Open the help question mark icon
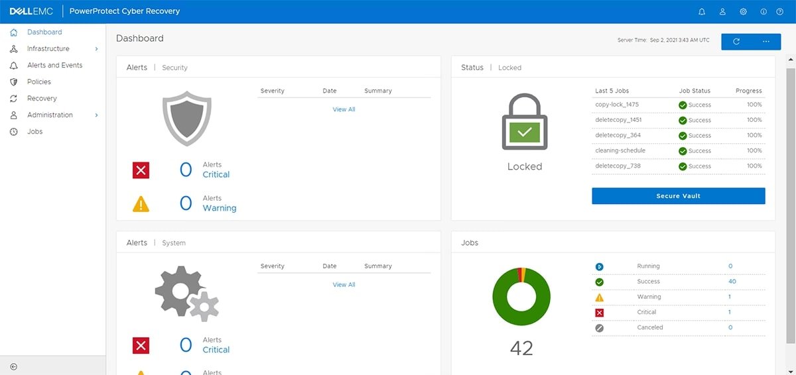Image resolution: width=796 pixels, height=375 pixels. 780,11
